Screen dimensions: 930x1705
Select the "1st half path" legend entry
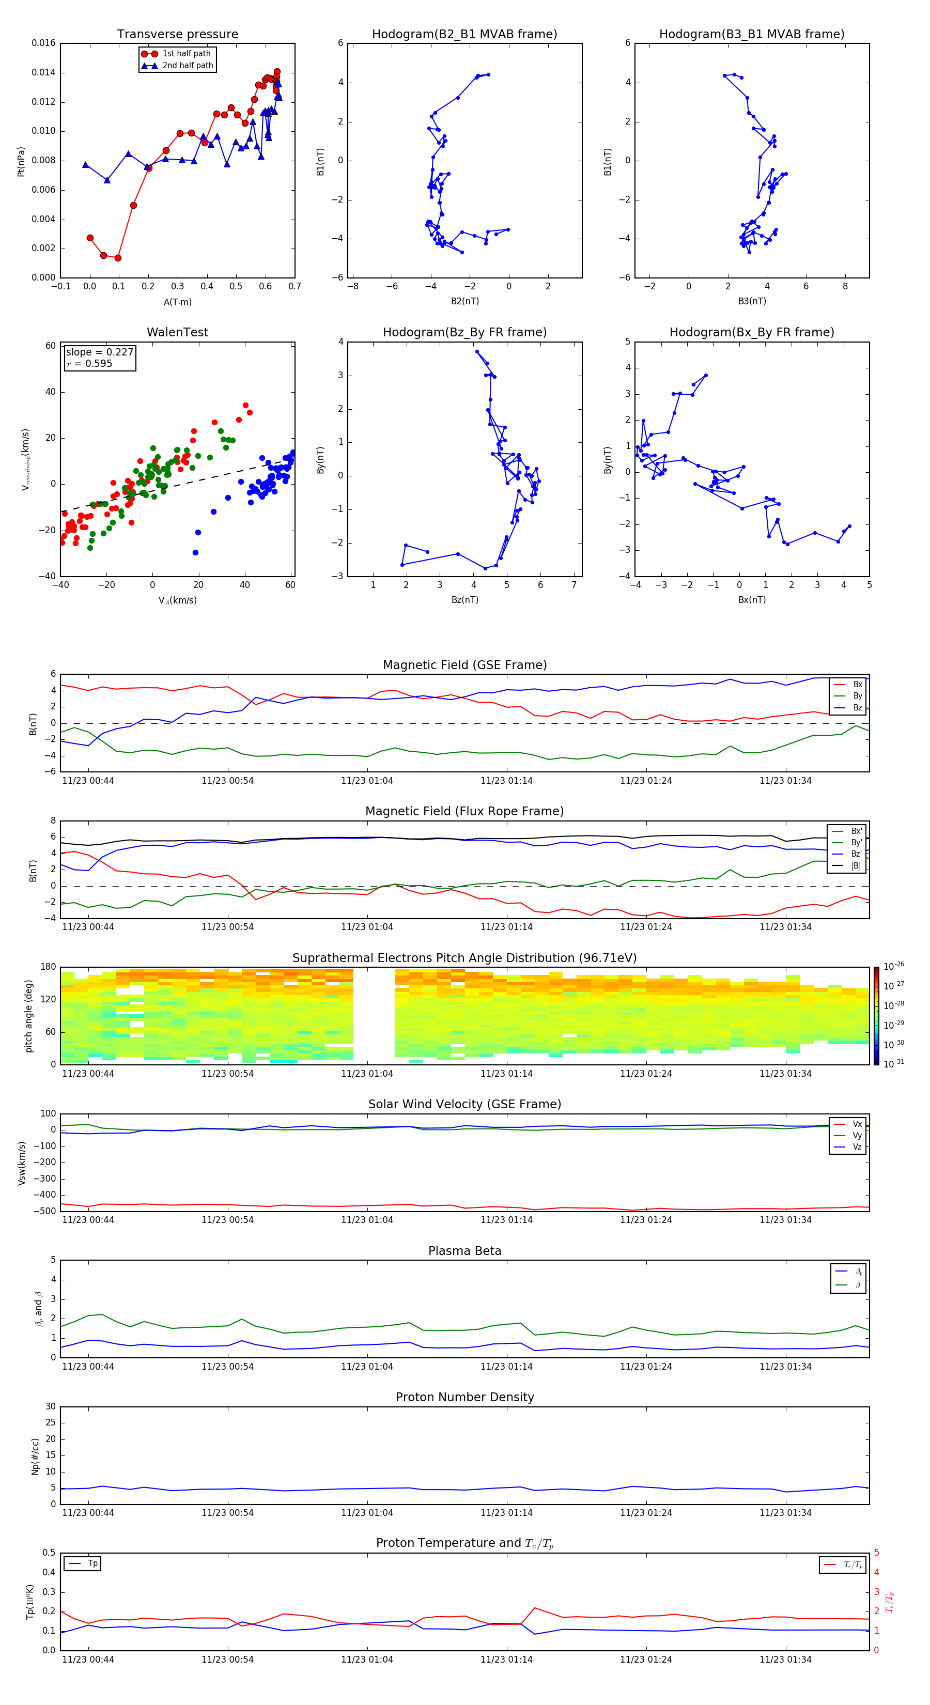pyautogui.click(x=177, y=54)
